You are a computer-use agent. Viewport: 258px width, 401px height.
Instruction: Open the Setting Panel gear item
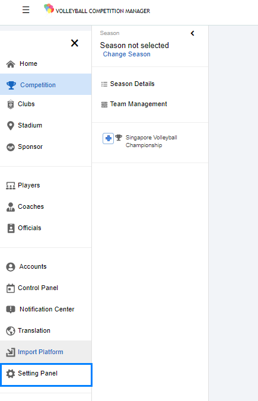(x=46, y=374)
